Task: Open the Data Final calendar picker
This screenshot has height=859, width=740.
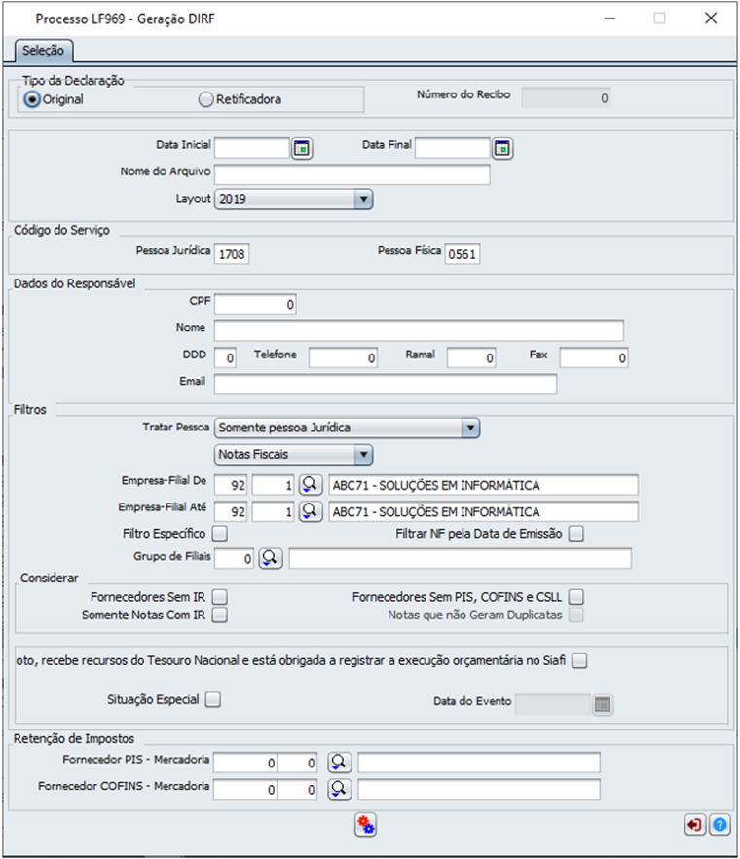Action: pos(502,148)
